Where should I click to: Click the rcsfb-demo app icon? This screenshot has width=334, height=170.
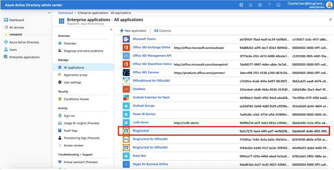pos(126,123)
